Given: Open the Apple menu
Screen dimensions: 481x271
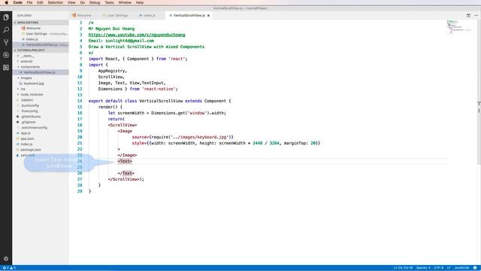Looking at the screenshot, I should (x=7, y=2).
